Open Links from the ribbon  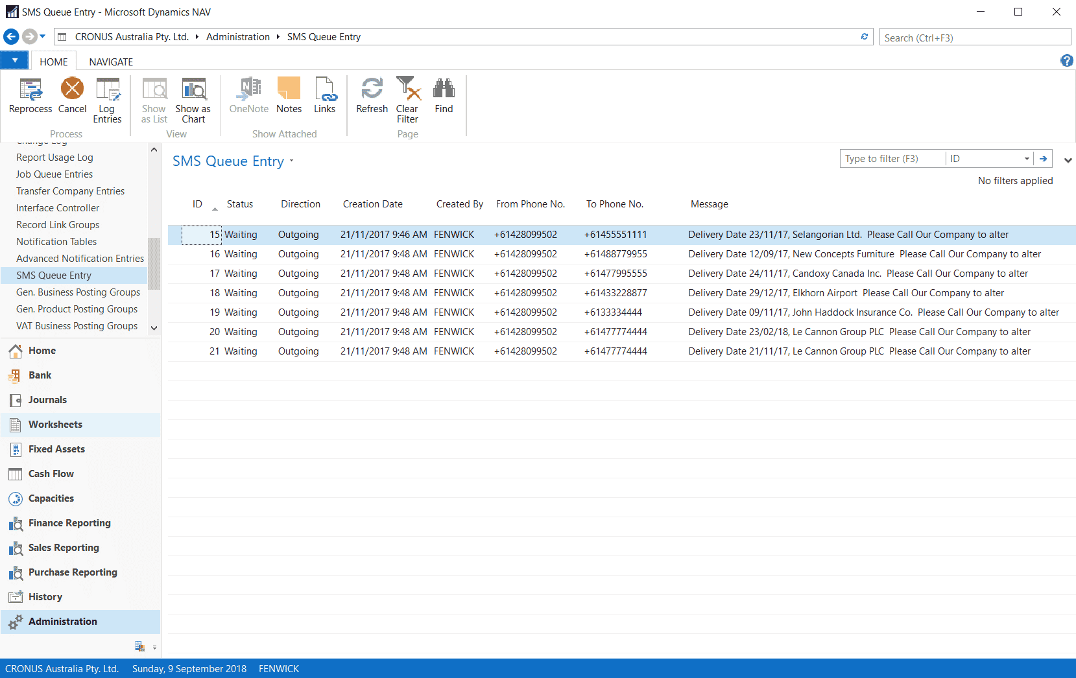pos(324,96)
